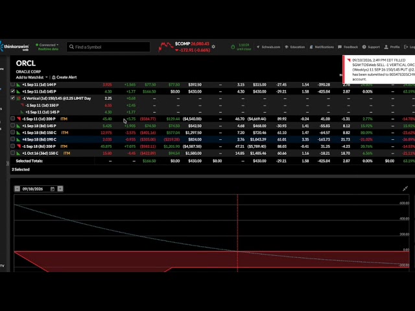The height and width of the screenshot is (311, 415).
Task: Tick the checkbox for +1 Oct 16 150 C
Action: pos(12,153)
